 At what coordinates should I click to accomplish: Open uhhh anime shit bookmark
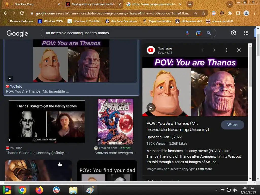click(189, 21)
